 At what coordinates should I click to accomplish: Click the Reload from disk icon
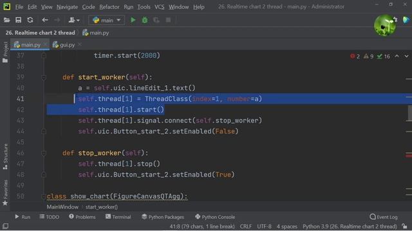tap(30, 20)
